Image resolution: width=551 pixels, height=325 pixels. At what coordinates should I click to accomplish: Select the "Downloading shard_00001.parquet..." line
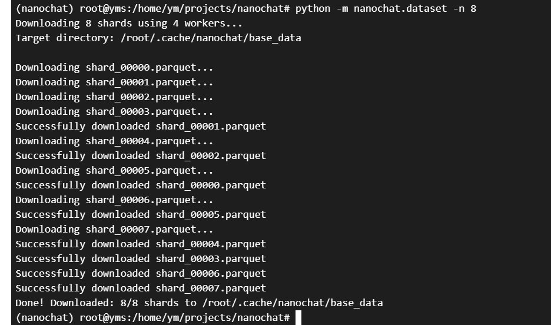(x=114, y=82)
